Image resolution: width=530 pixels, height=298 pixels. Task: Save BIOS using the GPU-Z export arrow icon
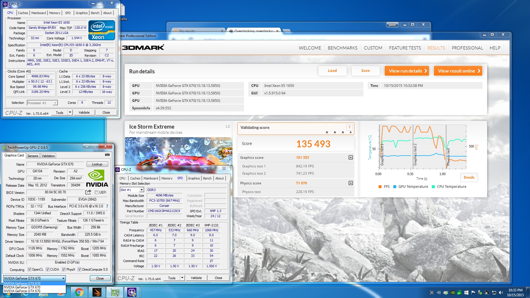click(x=88, y=192)
